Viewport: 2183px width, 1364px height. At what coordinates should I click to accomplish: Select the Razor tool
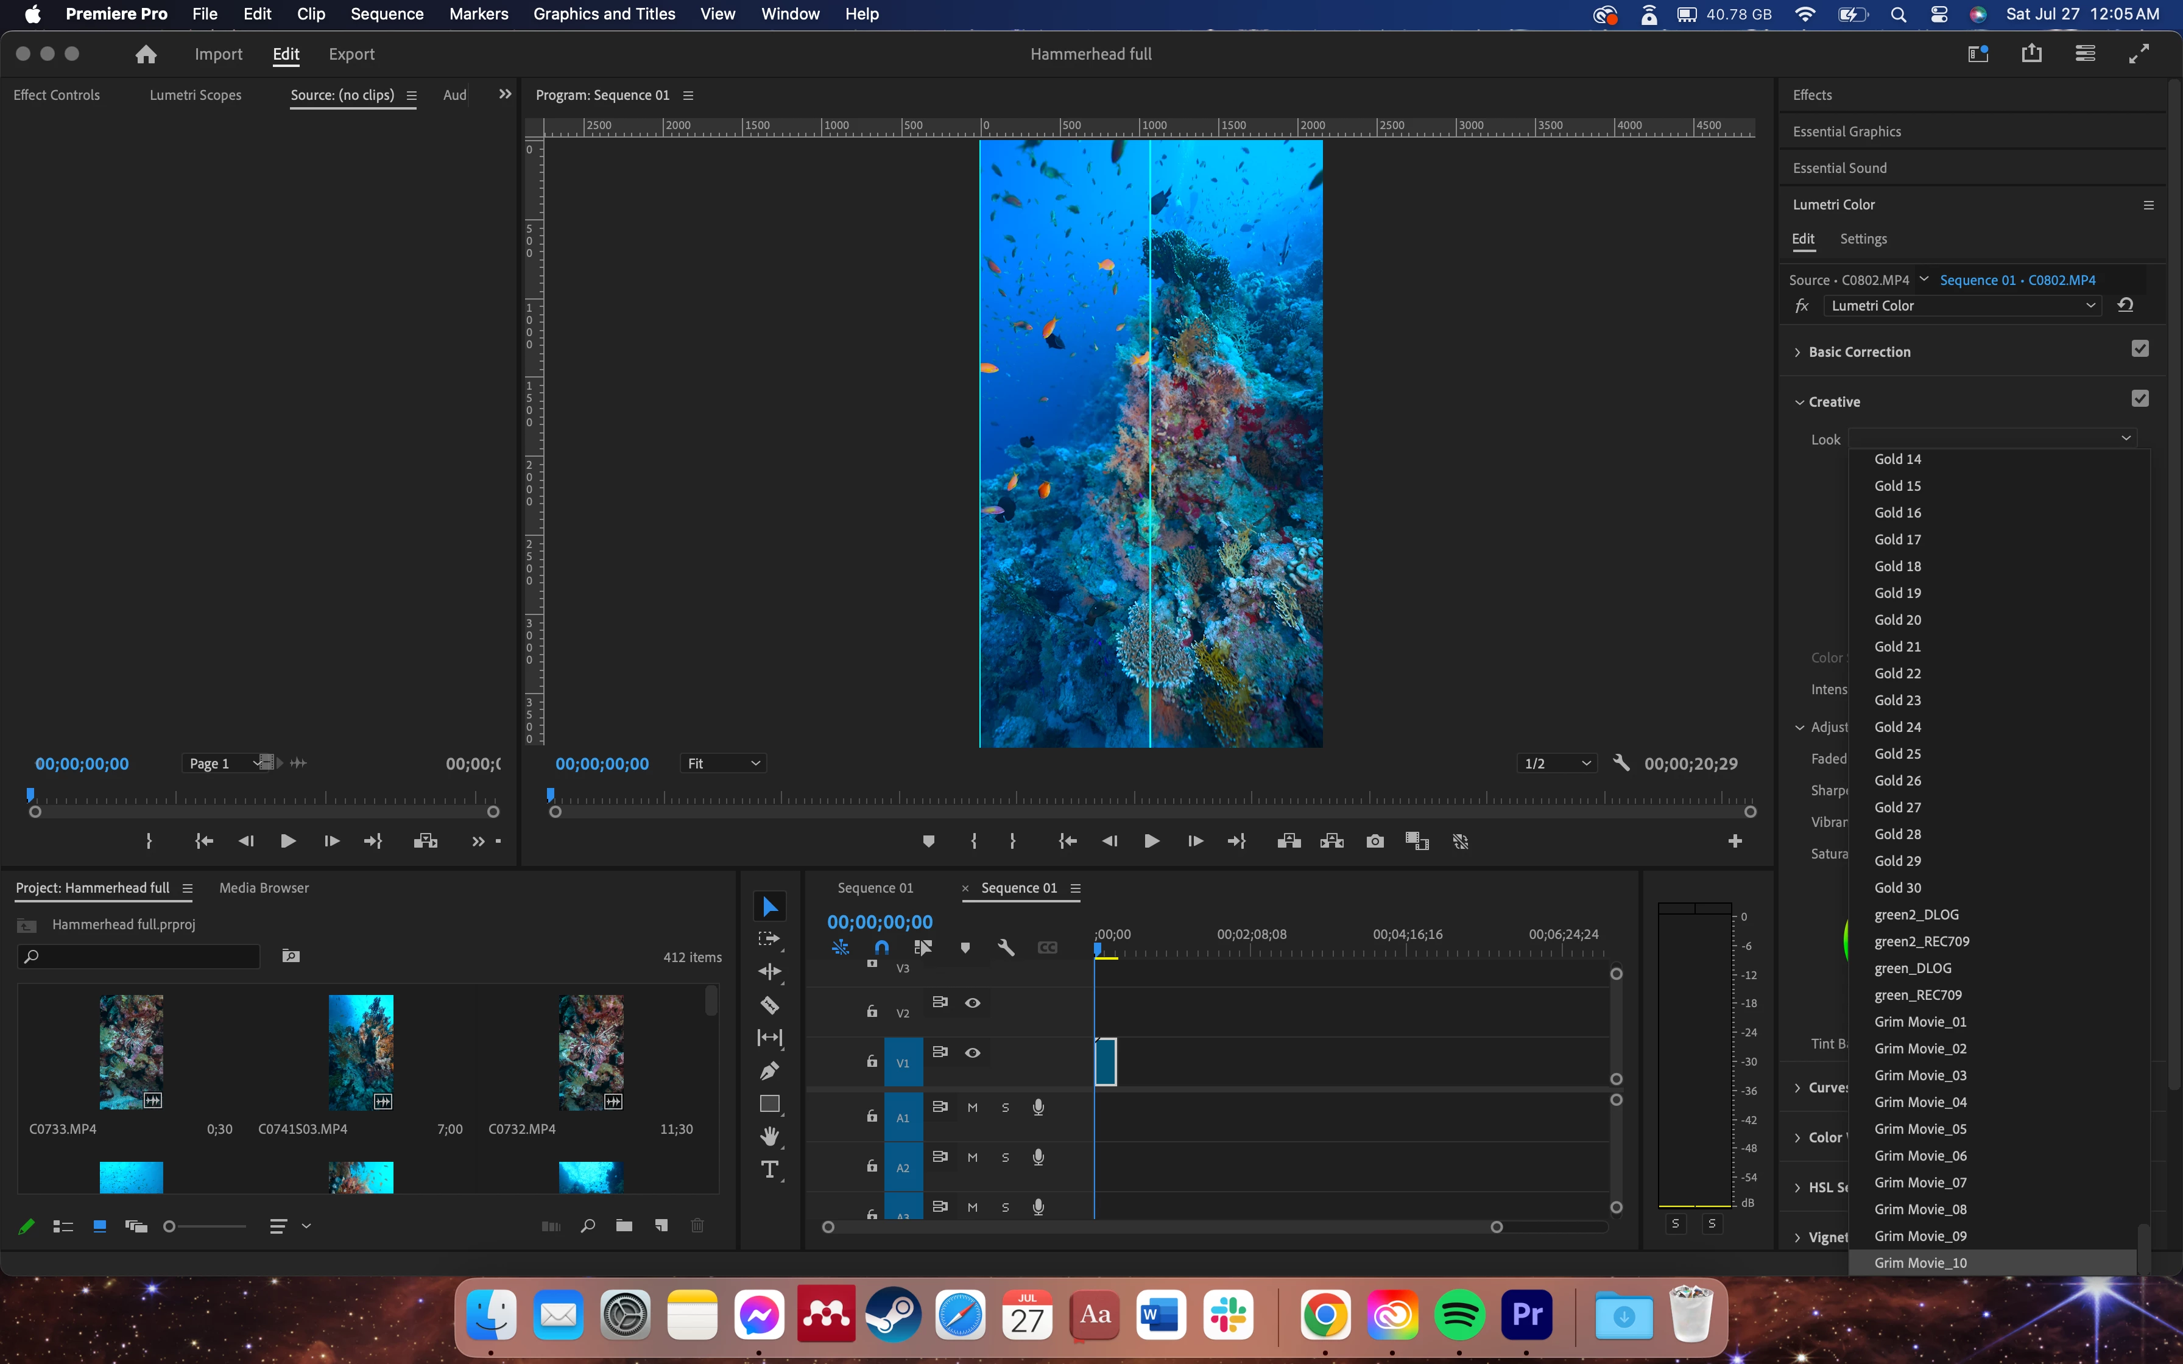[x=769, y=1005]
